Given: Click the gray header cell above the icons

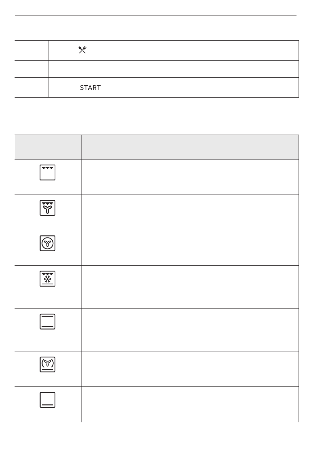Looking at the screenshot, I should [x=48, y=147].
